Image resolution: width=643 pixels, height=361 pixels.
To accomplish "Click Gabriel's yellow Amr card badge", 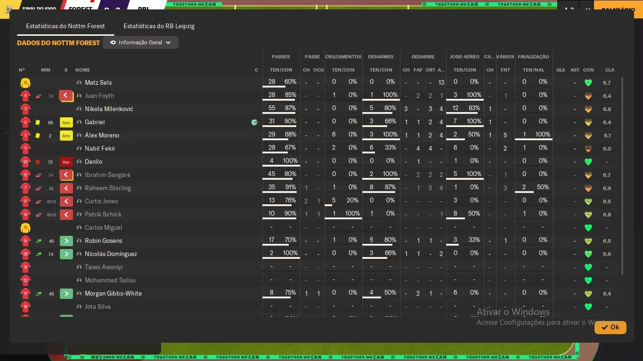I will pos(66,122).
